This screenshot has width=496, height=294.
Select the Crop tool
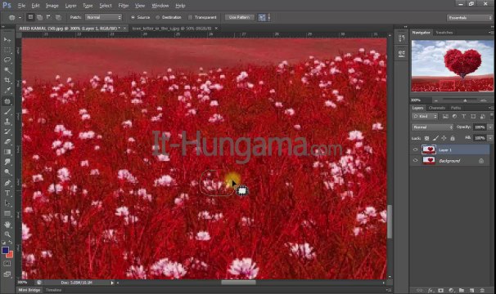[7, 80]
